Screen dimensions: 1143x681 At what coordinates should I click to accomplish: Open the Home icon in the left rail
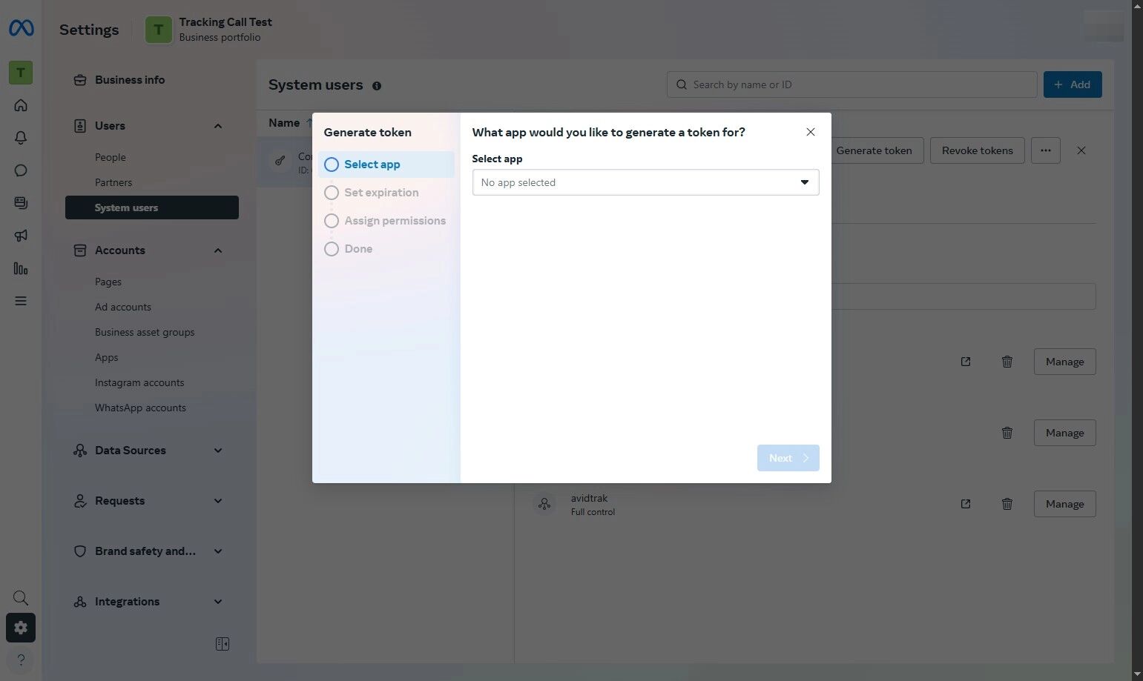(21, 104)
